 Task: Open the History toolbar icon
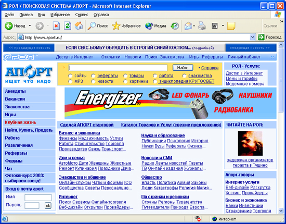click(x=175, y=26)
